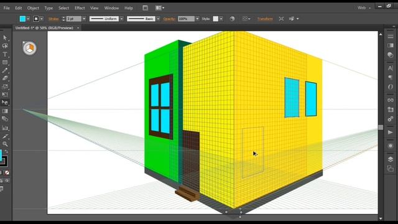The width and height of the screenshot is (398, 224).
Task: Open the Window menu
Action: tap(111, 8)
